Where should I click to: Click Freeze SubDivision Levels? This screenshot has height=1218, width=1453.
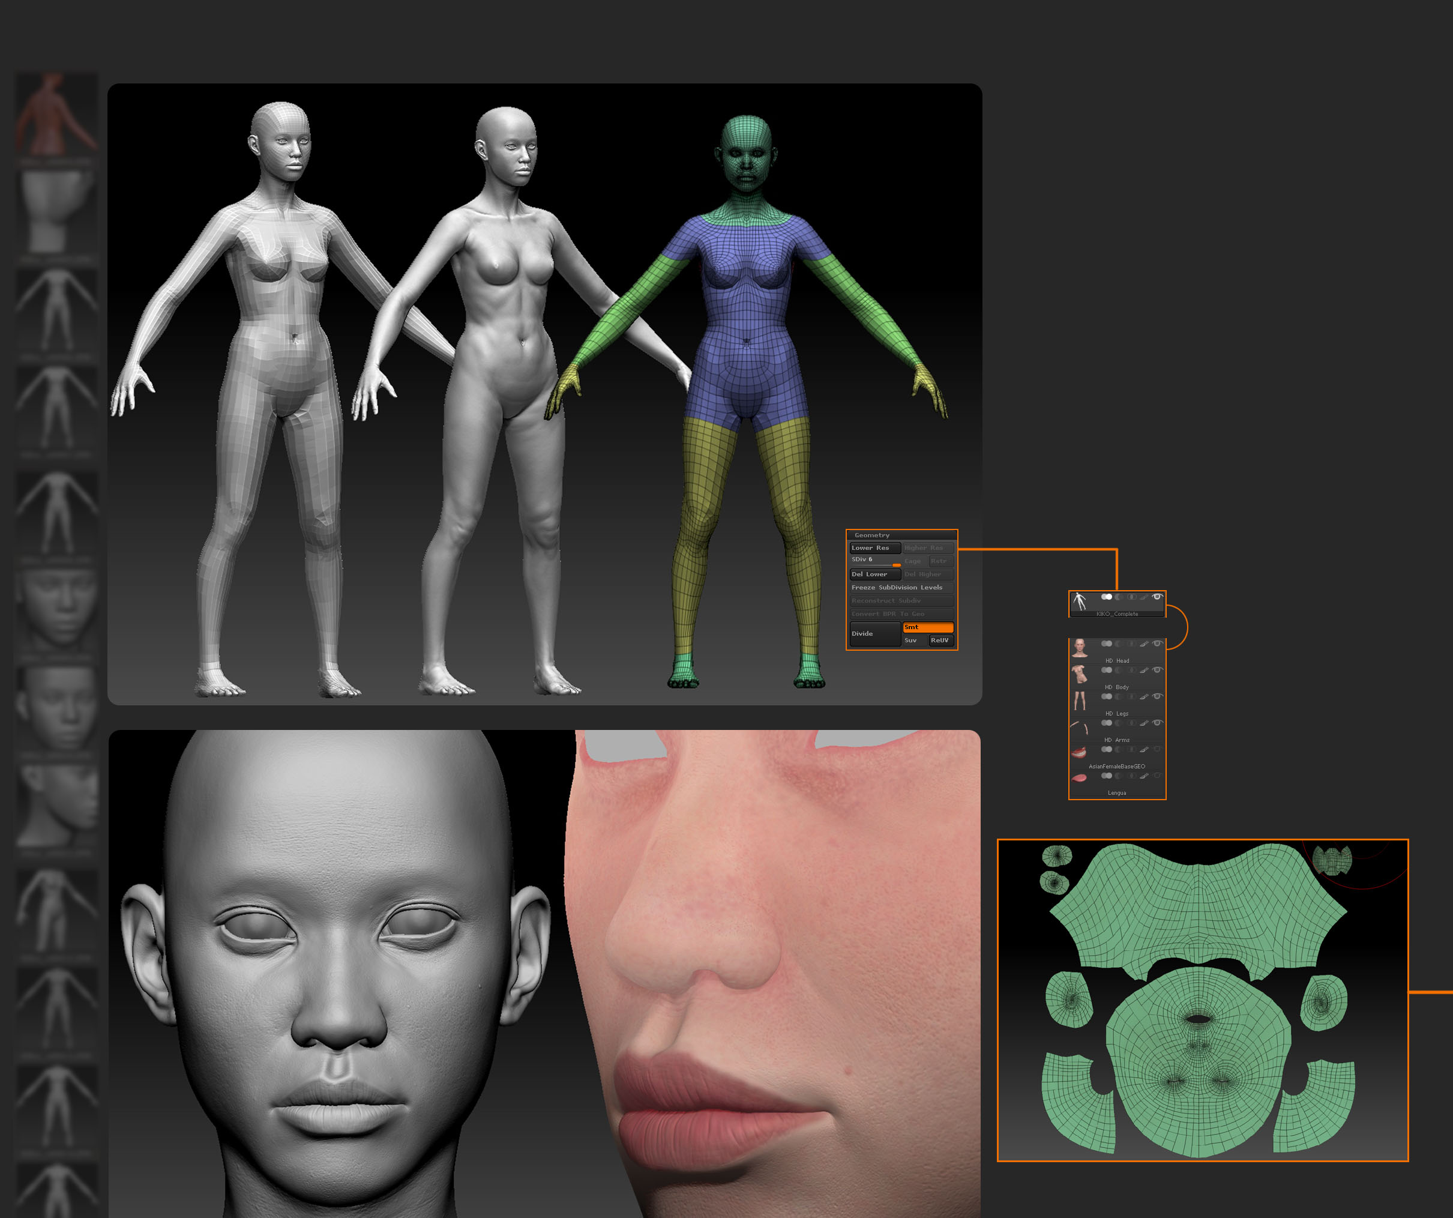point(902,588)
